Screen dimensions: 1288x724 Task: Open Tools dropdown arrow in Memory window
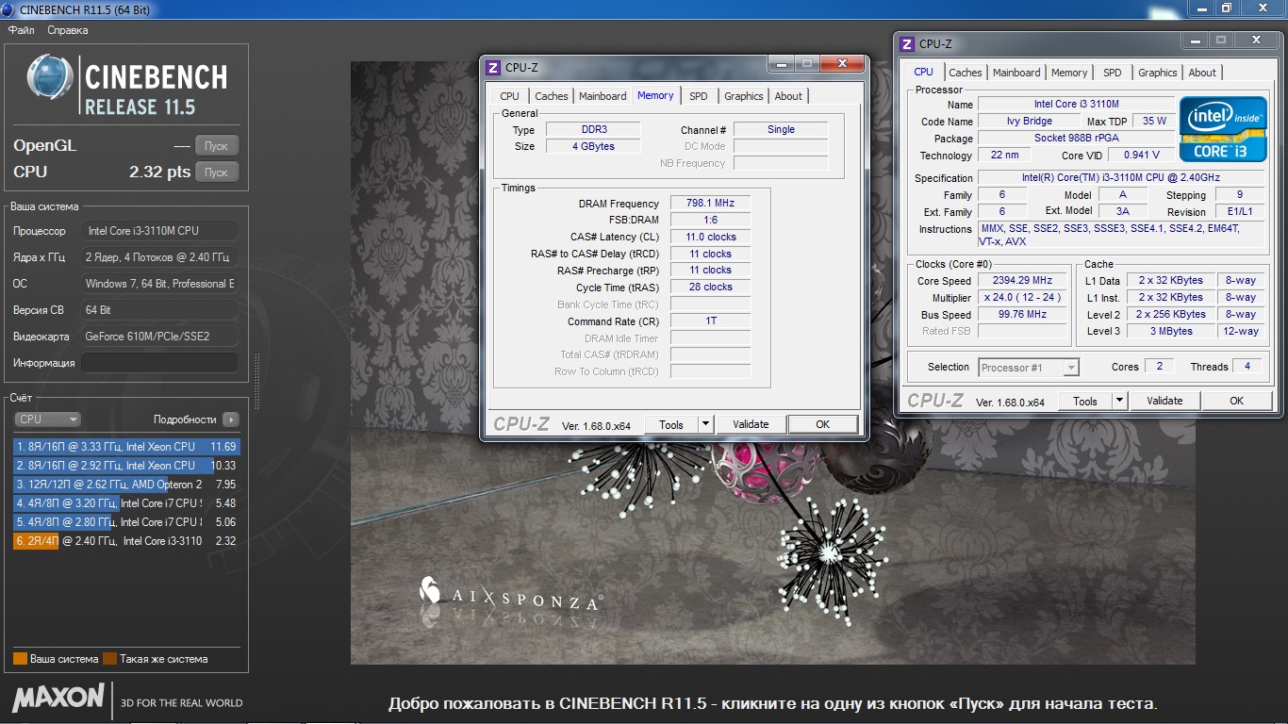[x=706, y=424]
